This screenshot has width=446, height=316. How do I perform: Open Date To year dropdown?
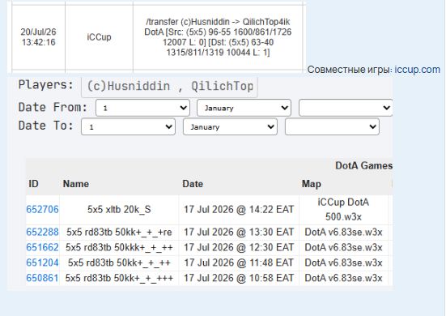(x=332, y=126)
